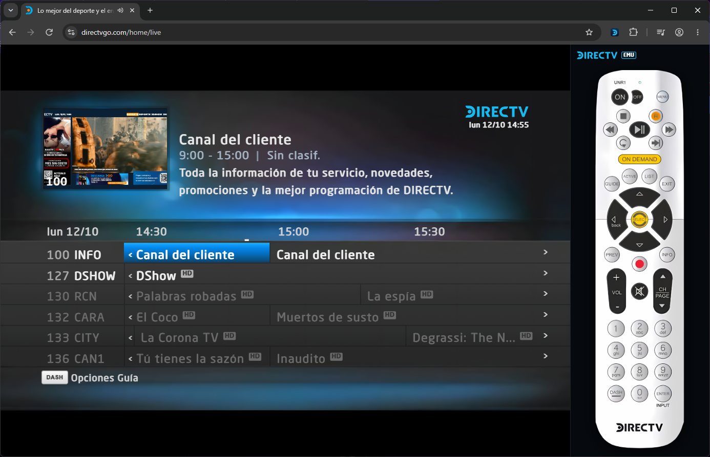710x457 pixels.
Task: Turn on the receiver with the ON button
Action: pyautogui.click(x=620, y=97)
